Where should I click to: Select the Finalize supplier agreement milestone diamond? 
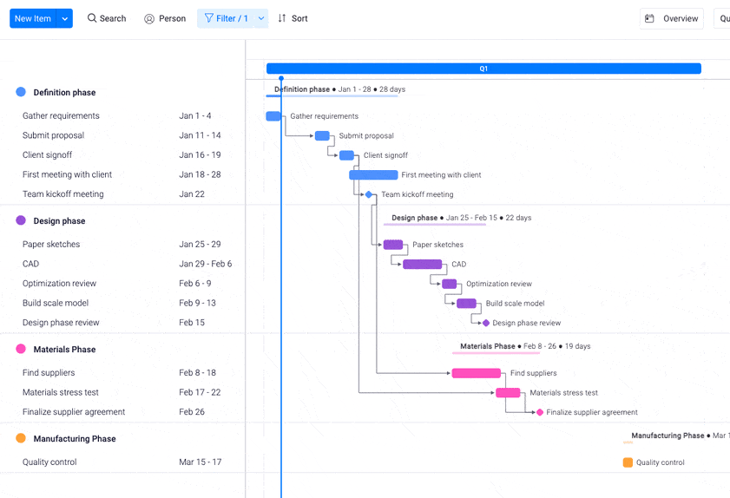point(540,412)
